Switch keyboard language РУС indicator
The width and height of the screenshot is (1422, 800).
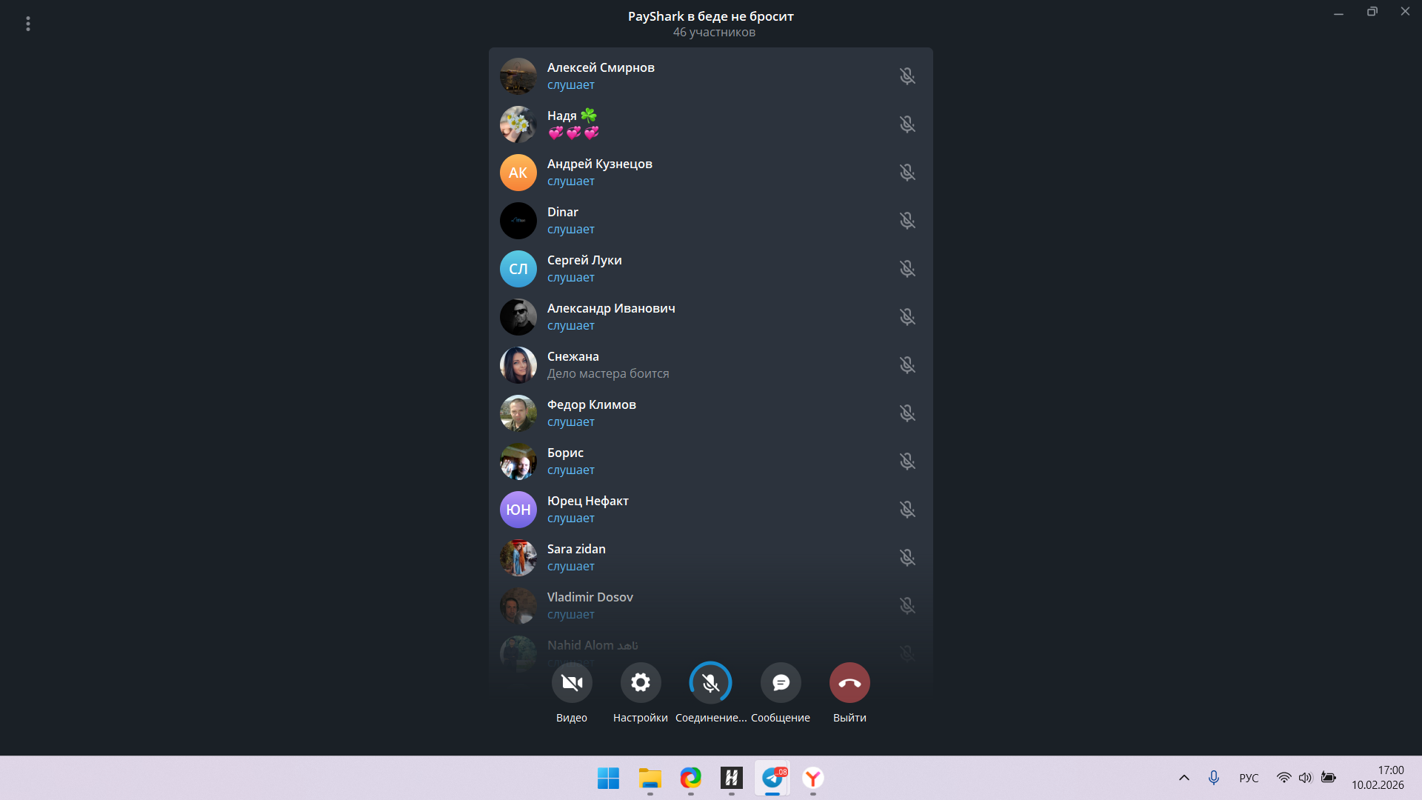click(1249, 778)
